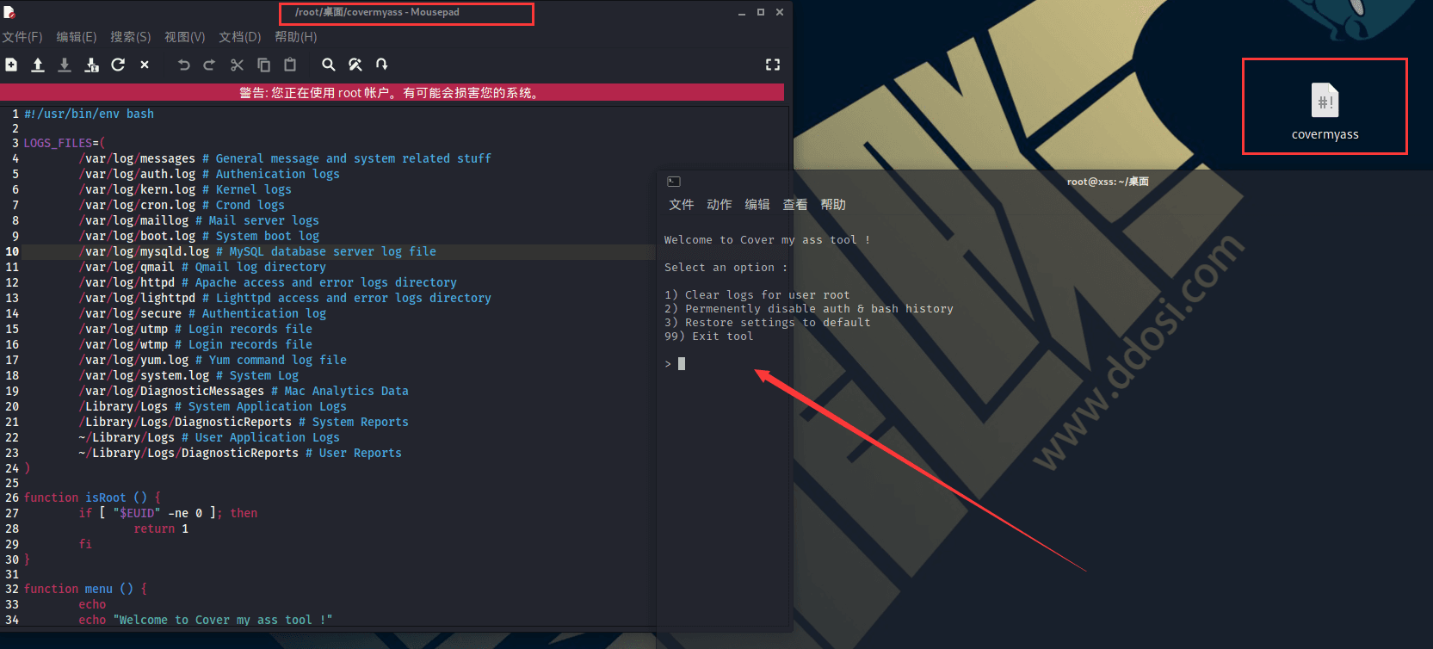
Task: Click the Save As toolbar icon
Action: 91,65
